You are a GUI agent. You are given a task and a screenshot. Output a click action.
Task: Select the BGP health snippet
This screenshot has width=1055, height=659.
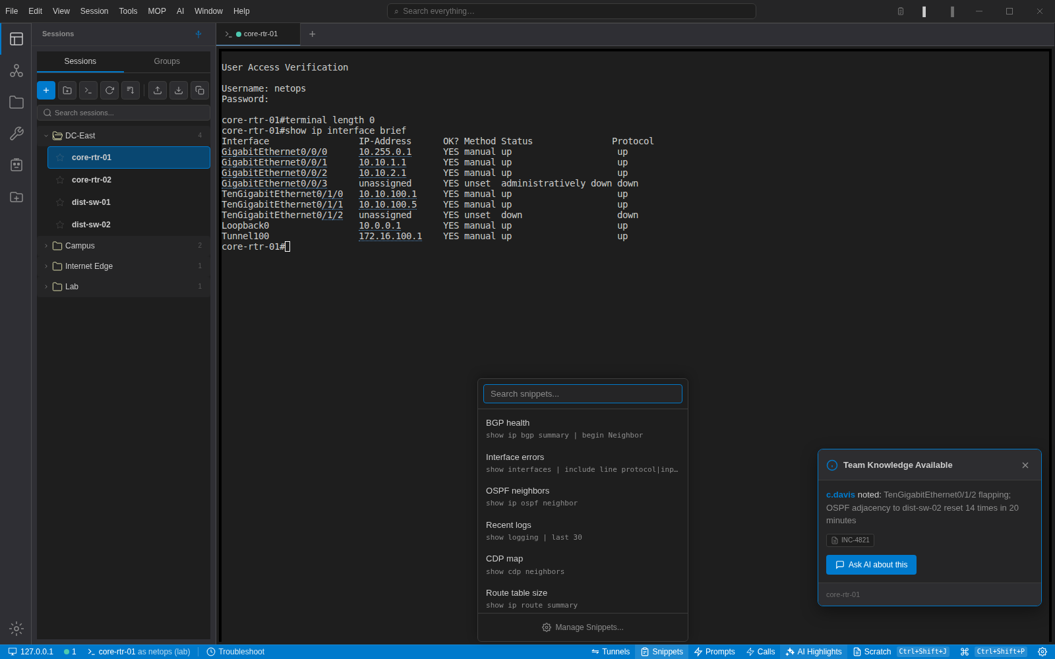tap(583, 428)
